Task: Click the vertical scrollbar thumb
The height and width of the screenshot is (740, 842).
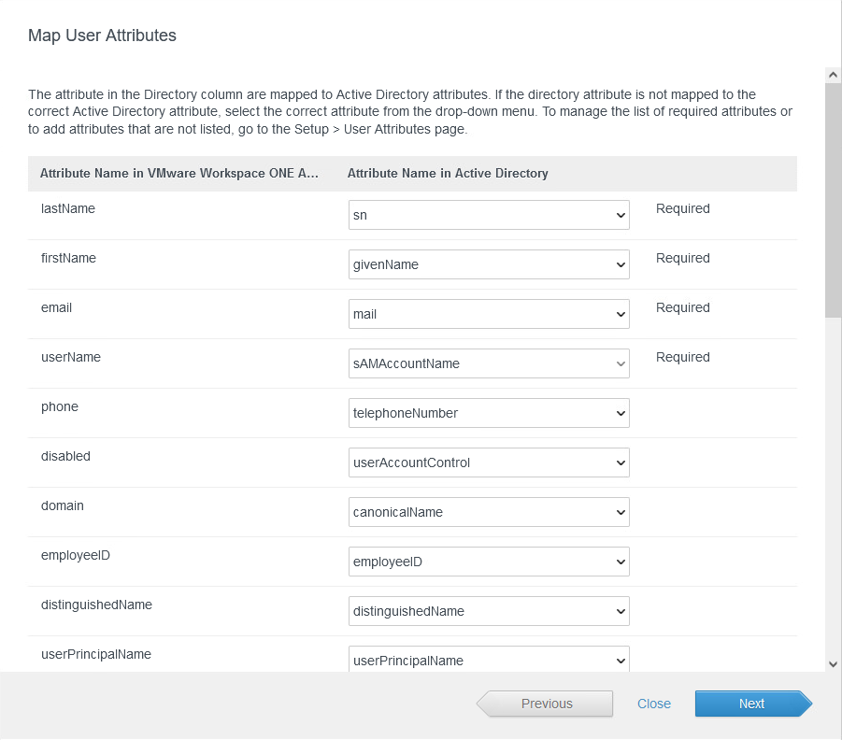Action: click(x=833, y=201)
